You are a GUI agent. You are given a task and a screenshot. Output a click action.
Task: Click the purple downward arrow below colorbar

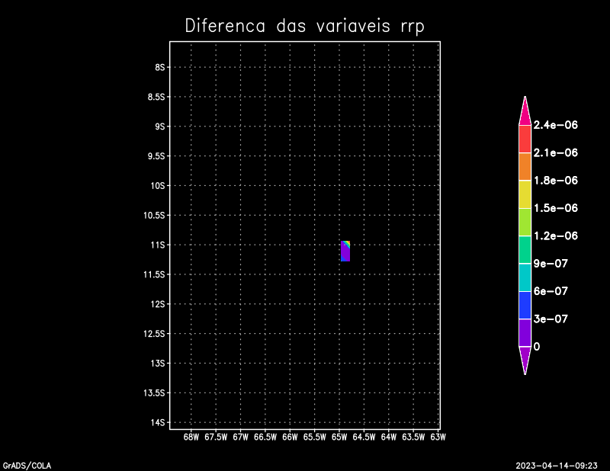point(525,359)
